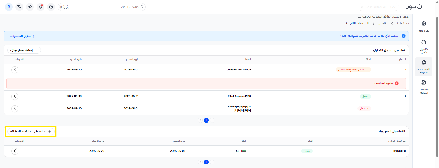
Task: Switch language with the translate icon
Action: click(x=19, y=7)
